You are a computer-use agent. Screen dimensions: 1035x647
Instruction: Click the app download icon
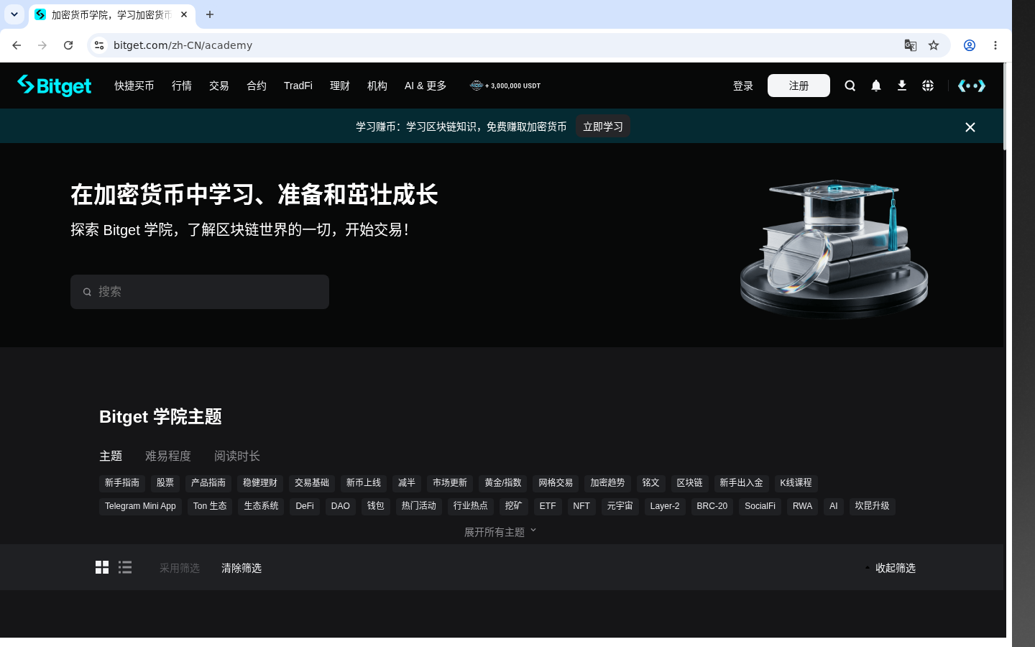(902, 86)
